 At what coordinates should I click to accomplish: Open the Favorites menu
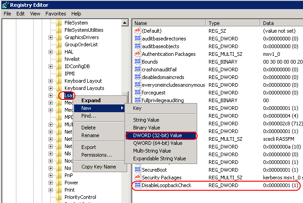(x=55, y=14)
